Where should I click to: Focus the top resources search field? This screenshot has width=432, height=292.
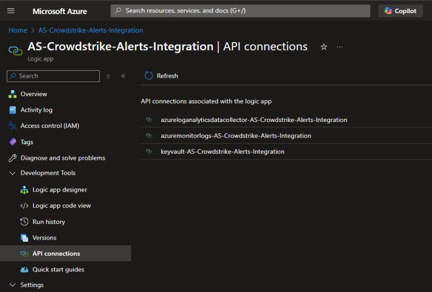coord(240,11)
